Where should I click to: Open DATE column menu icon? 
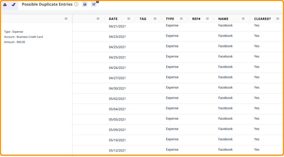tap(129, 19)
